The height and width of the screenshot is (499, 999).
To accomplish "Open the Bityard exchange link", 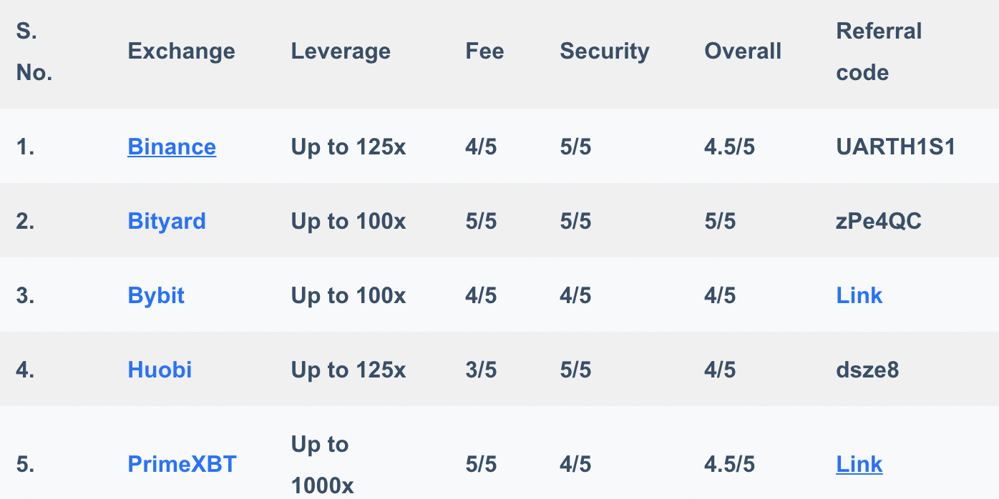I will 167,221.
